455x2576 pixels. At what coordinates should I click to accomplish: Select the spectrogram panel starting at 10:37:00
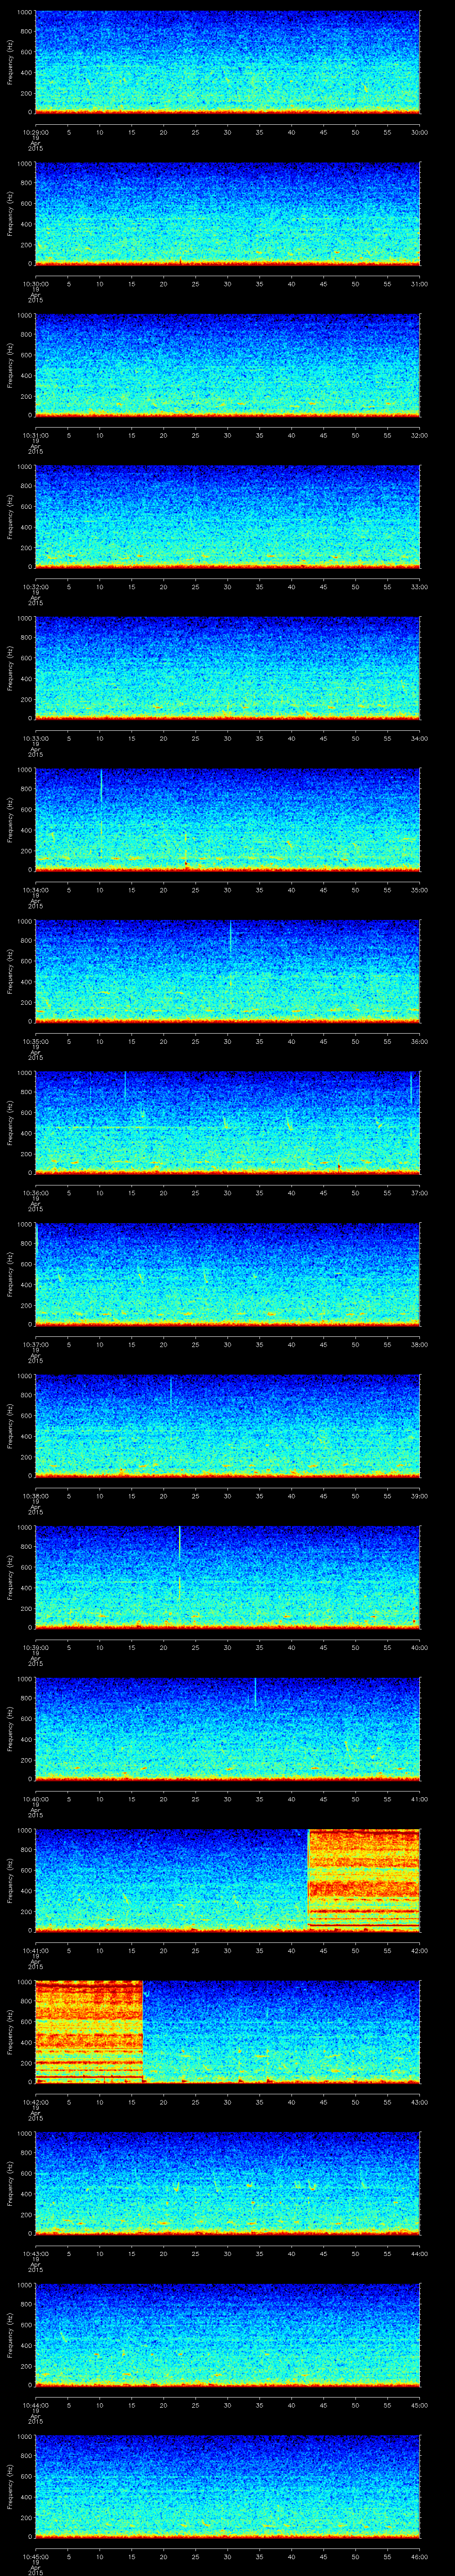pyautogui.click(x=228, y=1274)
